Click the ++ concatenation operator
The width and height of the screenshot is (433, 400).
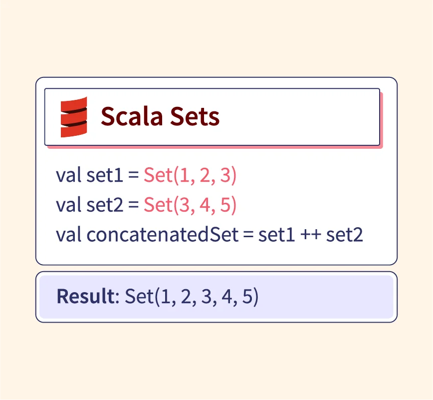[x=311, y=235]
